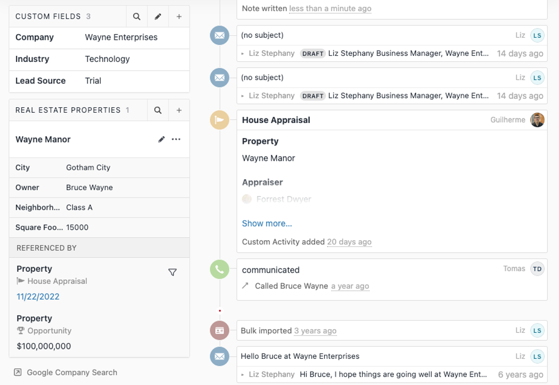Edit Wayne Manor with the pencil icon

tap(162, 139)
